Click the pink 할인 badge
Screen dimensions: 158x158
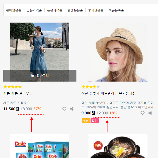(x=94, y=121)
